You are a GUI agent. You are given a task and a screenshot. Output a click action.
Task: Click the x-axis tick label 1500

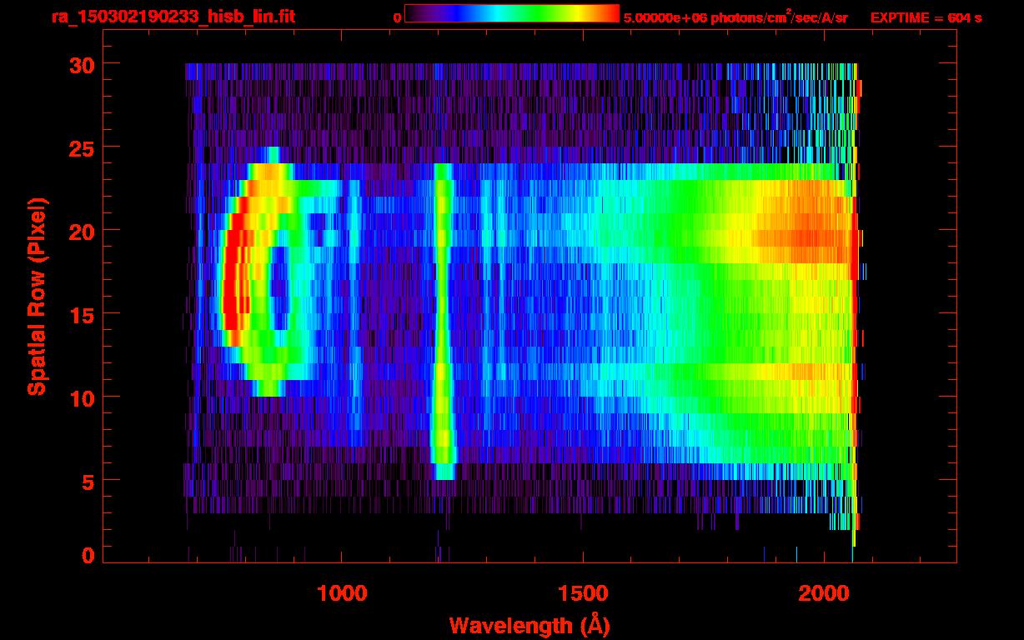click(583, 593)
